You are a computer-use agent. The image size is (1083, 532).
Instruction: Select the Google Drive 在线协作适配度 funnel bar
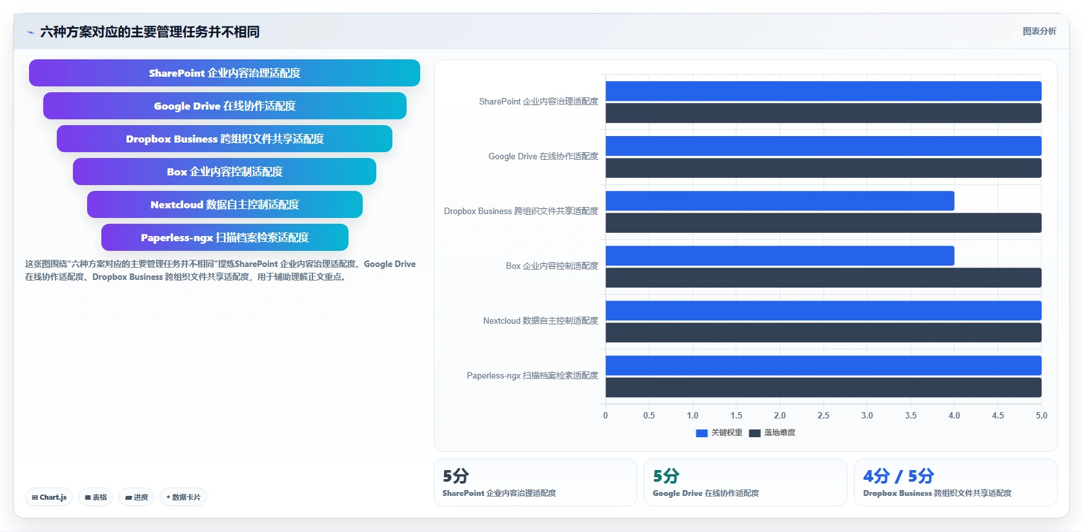tap(225, 106)
